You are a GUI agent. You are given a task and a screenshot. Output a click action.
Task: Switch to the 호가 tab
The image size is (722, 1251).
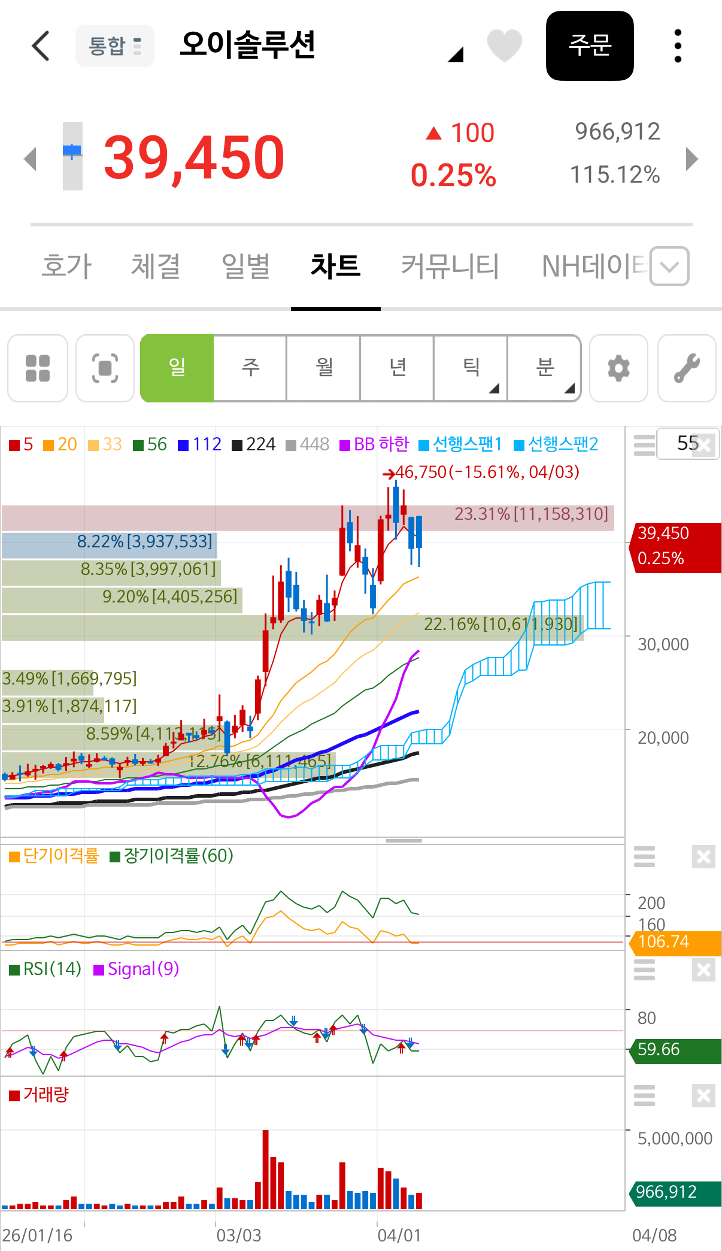66,266
